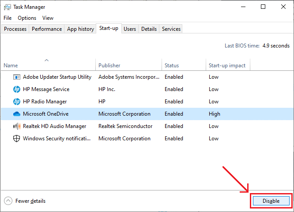Click the Windows Security shield icon
This screenshot has width=294, height=212.
pyautogui.click(x=17, y=139)
